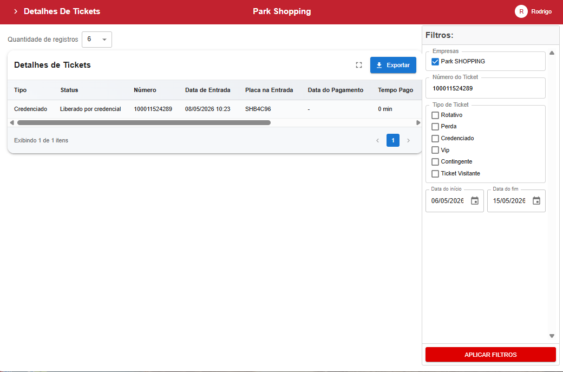Click the plate SHB4C96 cell

(258, 109)
